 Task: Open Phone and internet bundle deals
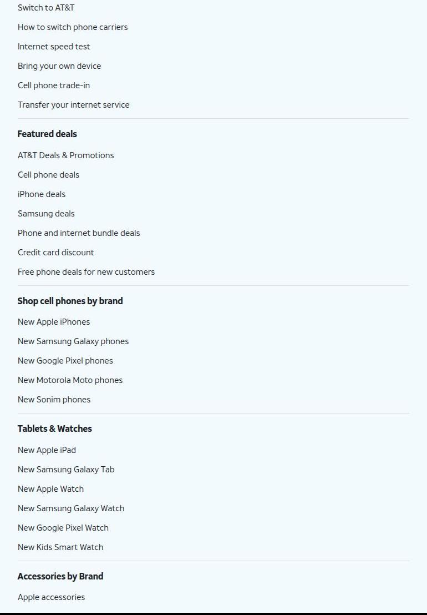click(79, 233)
